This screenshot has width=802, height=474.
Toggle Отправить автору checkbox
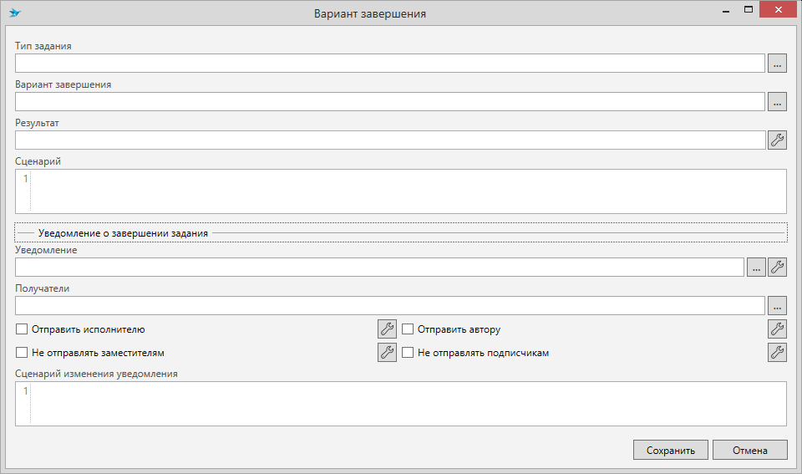[409, 329]
